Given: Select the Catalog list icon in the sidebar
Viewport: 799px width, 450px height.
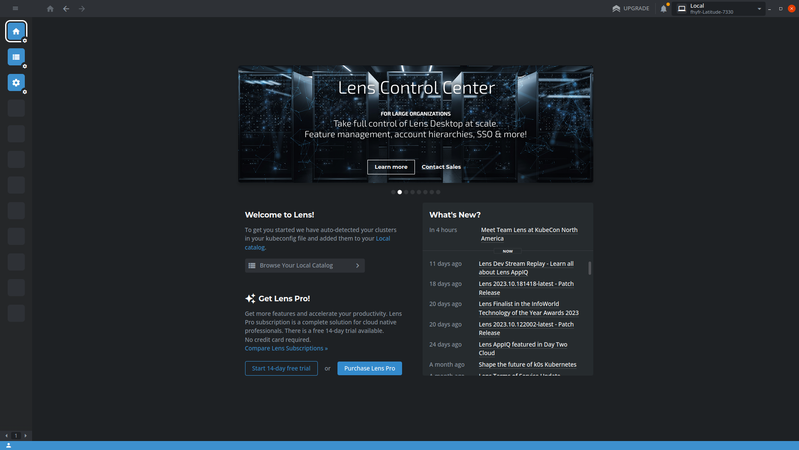Looking at the screenshot, I should [16, 57].
